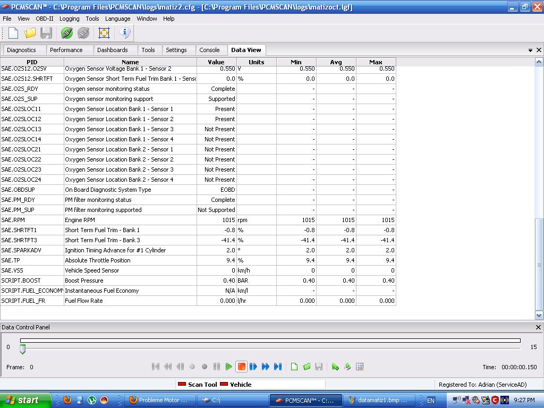Step one frame forward
This screenshot has width=544, height=408.
[253, 367]
